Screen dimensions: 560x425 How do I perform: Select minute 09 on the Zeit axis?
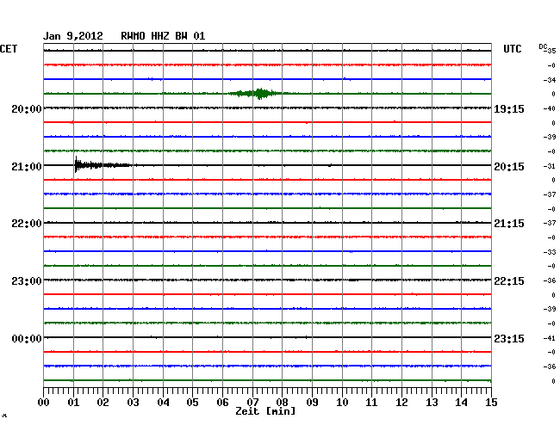click(312, 403)
